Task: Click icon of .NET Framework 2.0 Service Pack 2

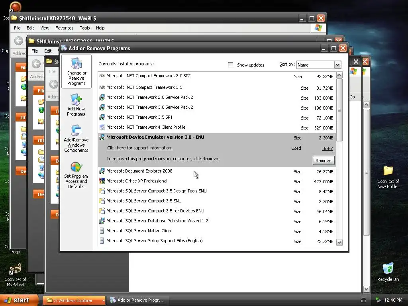Action: pyautogui.click(x=102, y=97)
